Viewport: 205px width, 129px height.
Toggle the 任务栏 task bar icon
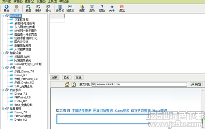click(60, 7)
